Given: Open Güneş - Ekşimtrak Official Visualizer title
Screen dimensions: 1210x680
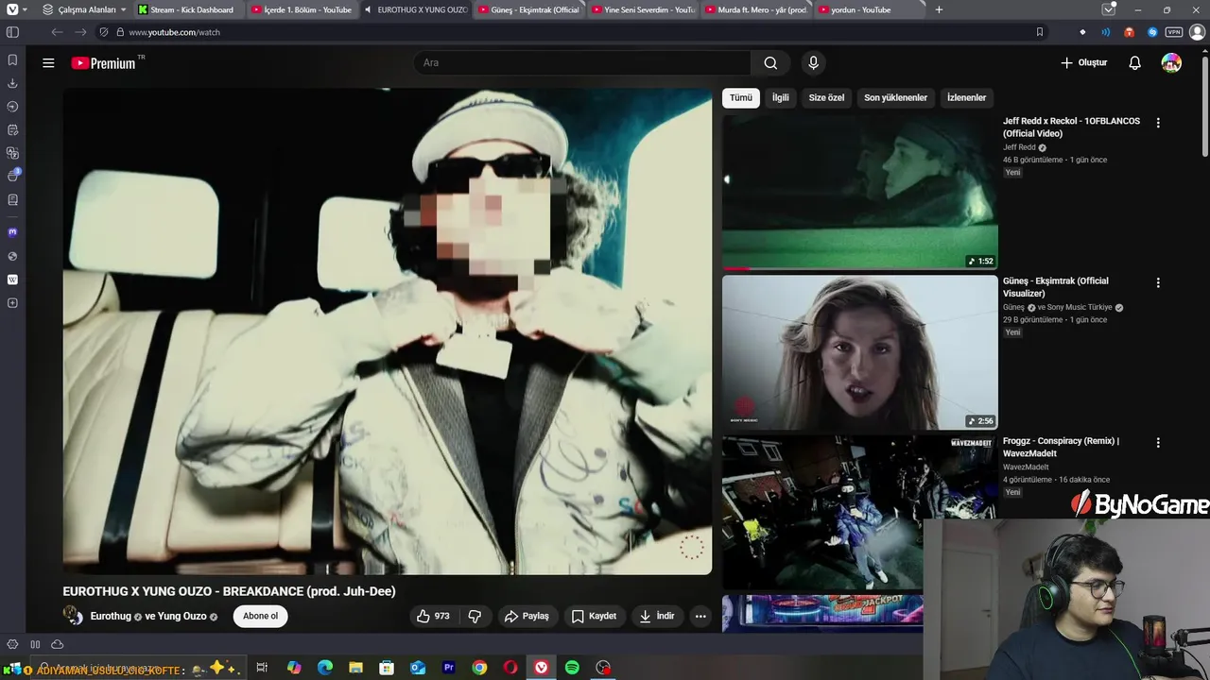Looking at the screenshot, I should click(1055, 287).
